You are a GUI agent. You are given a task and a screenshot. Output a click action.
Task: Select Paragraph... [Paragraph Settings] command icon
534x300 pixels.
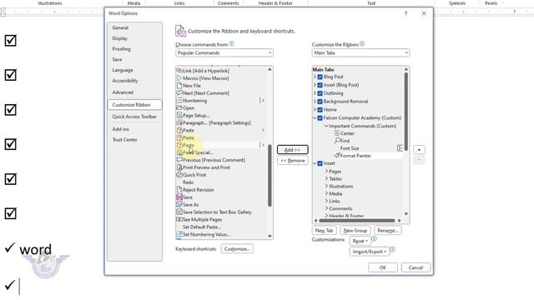coord(179,122)
